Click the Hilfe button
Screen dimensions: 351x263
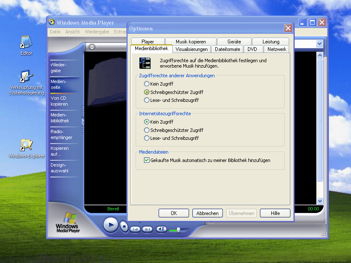[x=275, y=213]
